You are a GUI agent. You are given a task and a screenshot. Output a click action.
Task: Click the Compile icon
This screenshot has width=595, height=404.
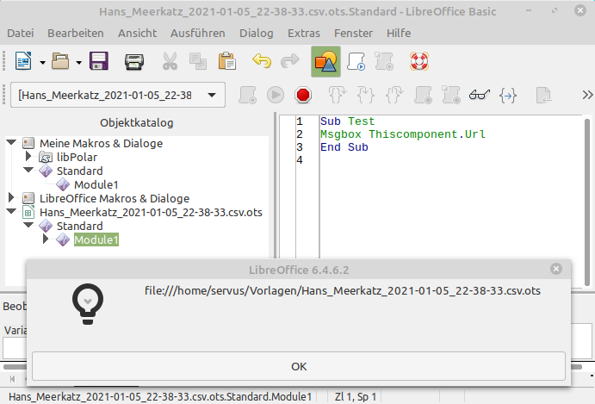point(247,95)
